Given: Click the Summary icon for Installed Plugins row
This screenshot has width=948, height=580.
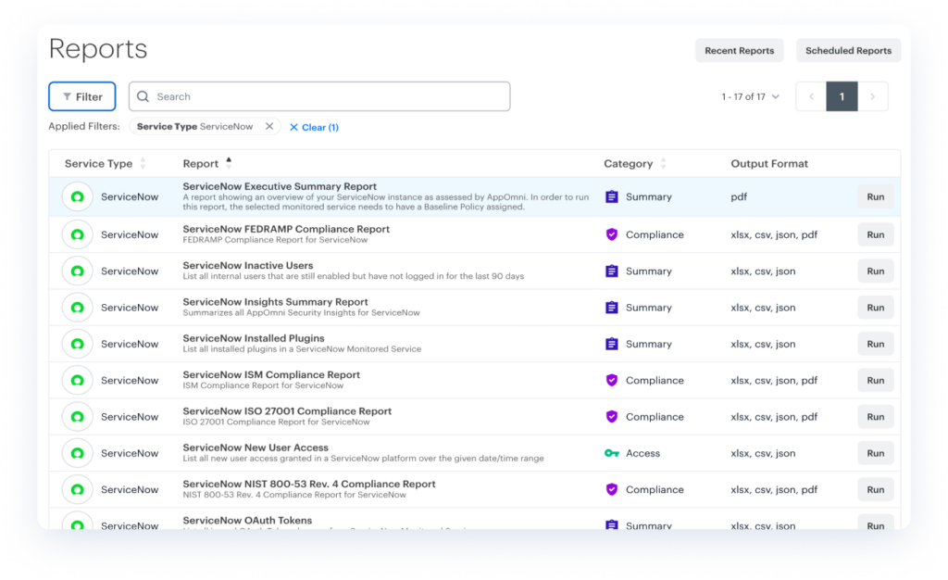Looking at the screenshot, I should point(611,345).
